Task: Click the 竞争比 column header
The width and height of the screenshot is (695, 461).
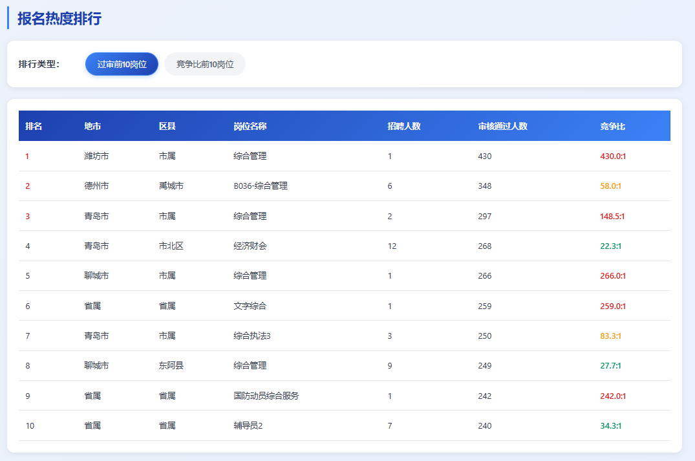Action: (612, 126)
